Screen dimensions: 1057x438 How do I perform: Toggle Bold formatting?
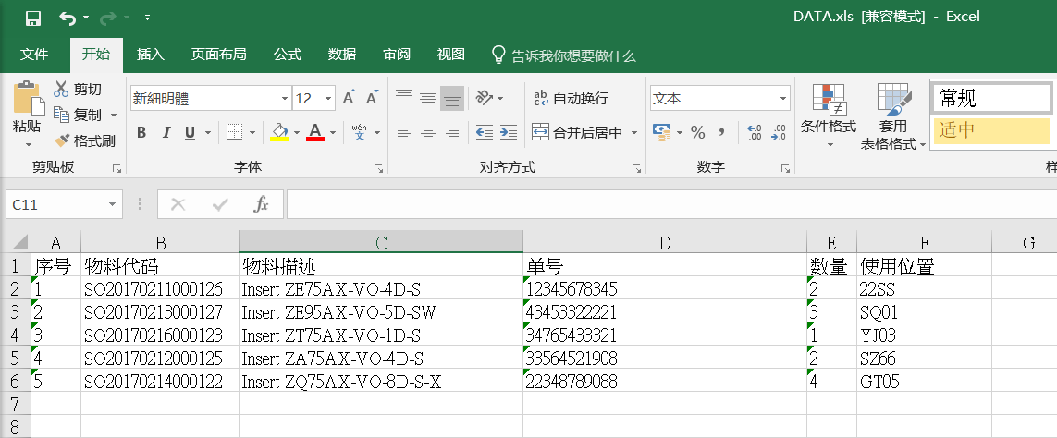tap(141, 132)
